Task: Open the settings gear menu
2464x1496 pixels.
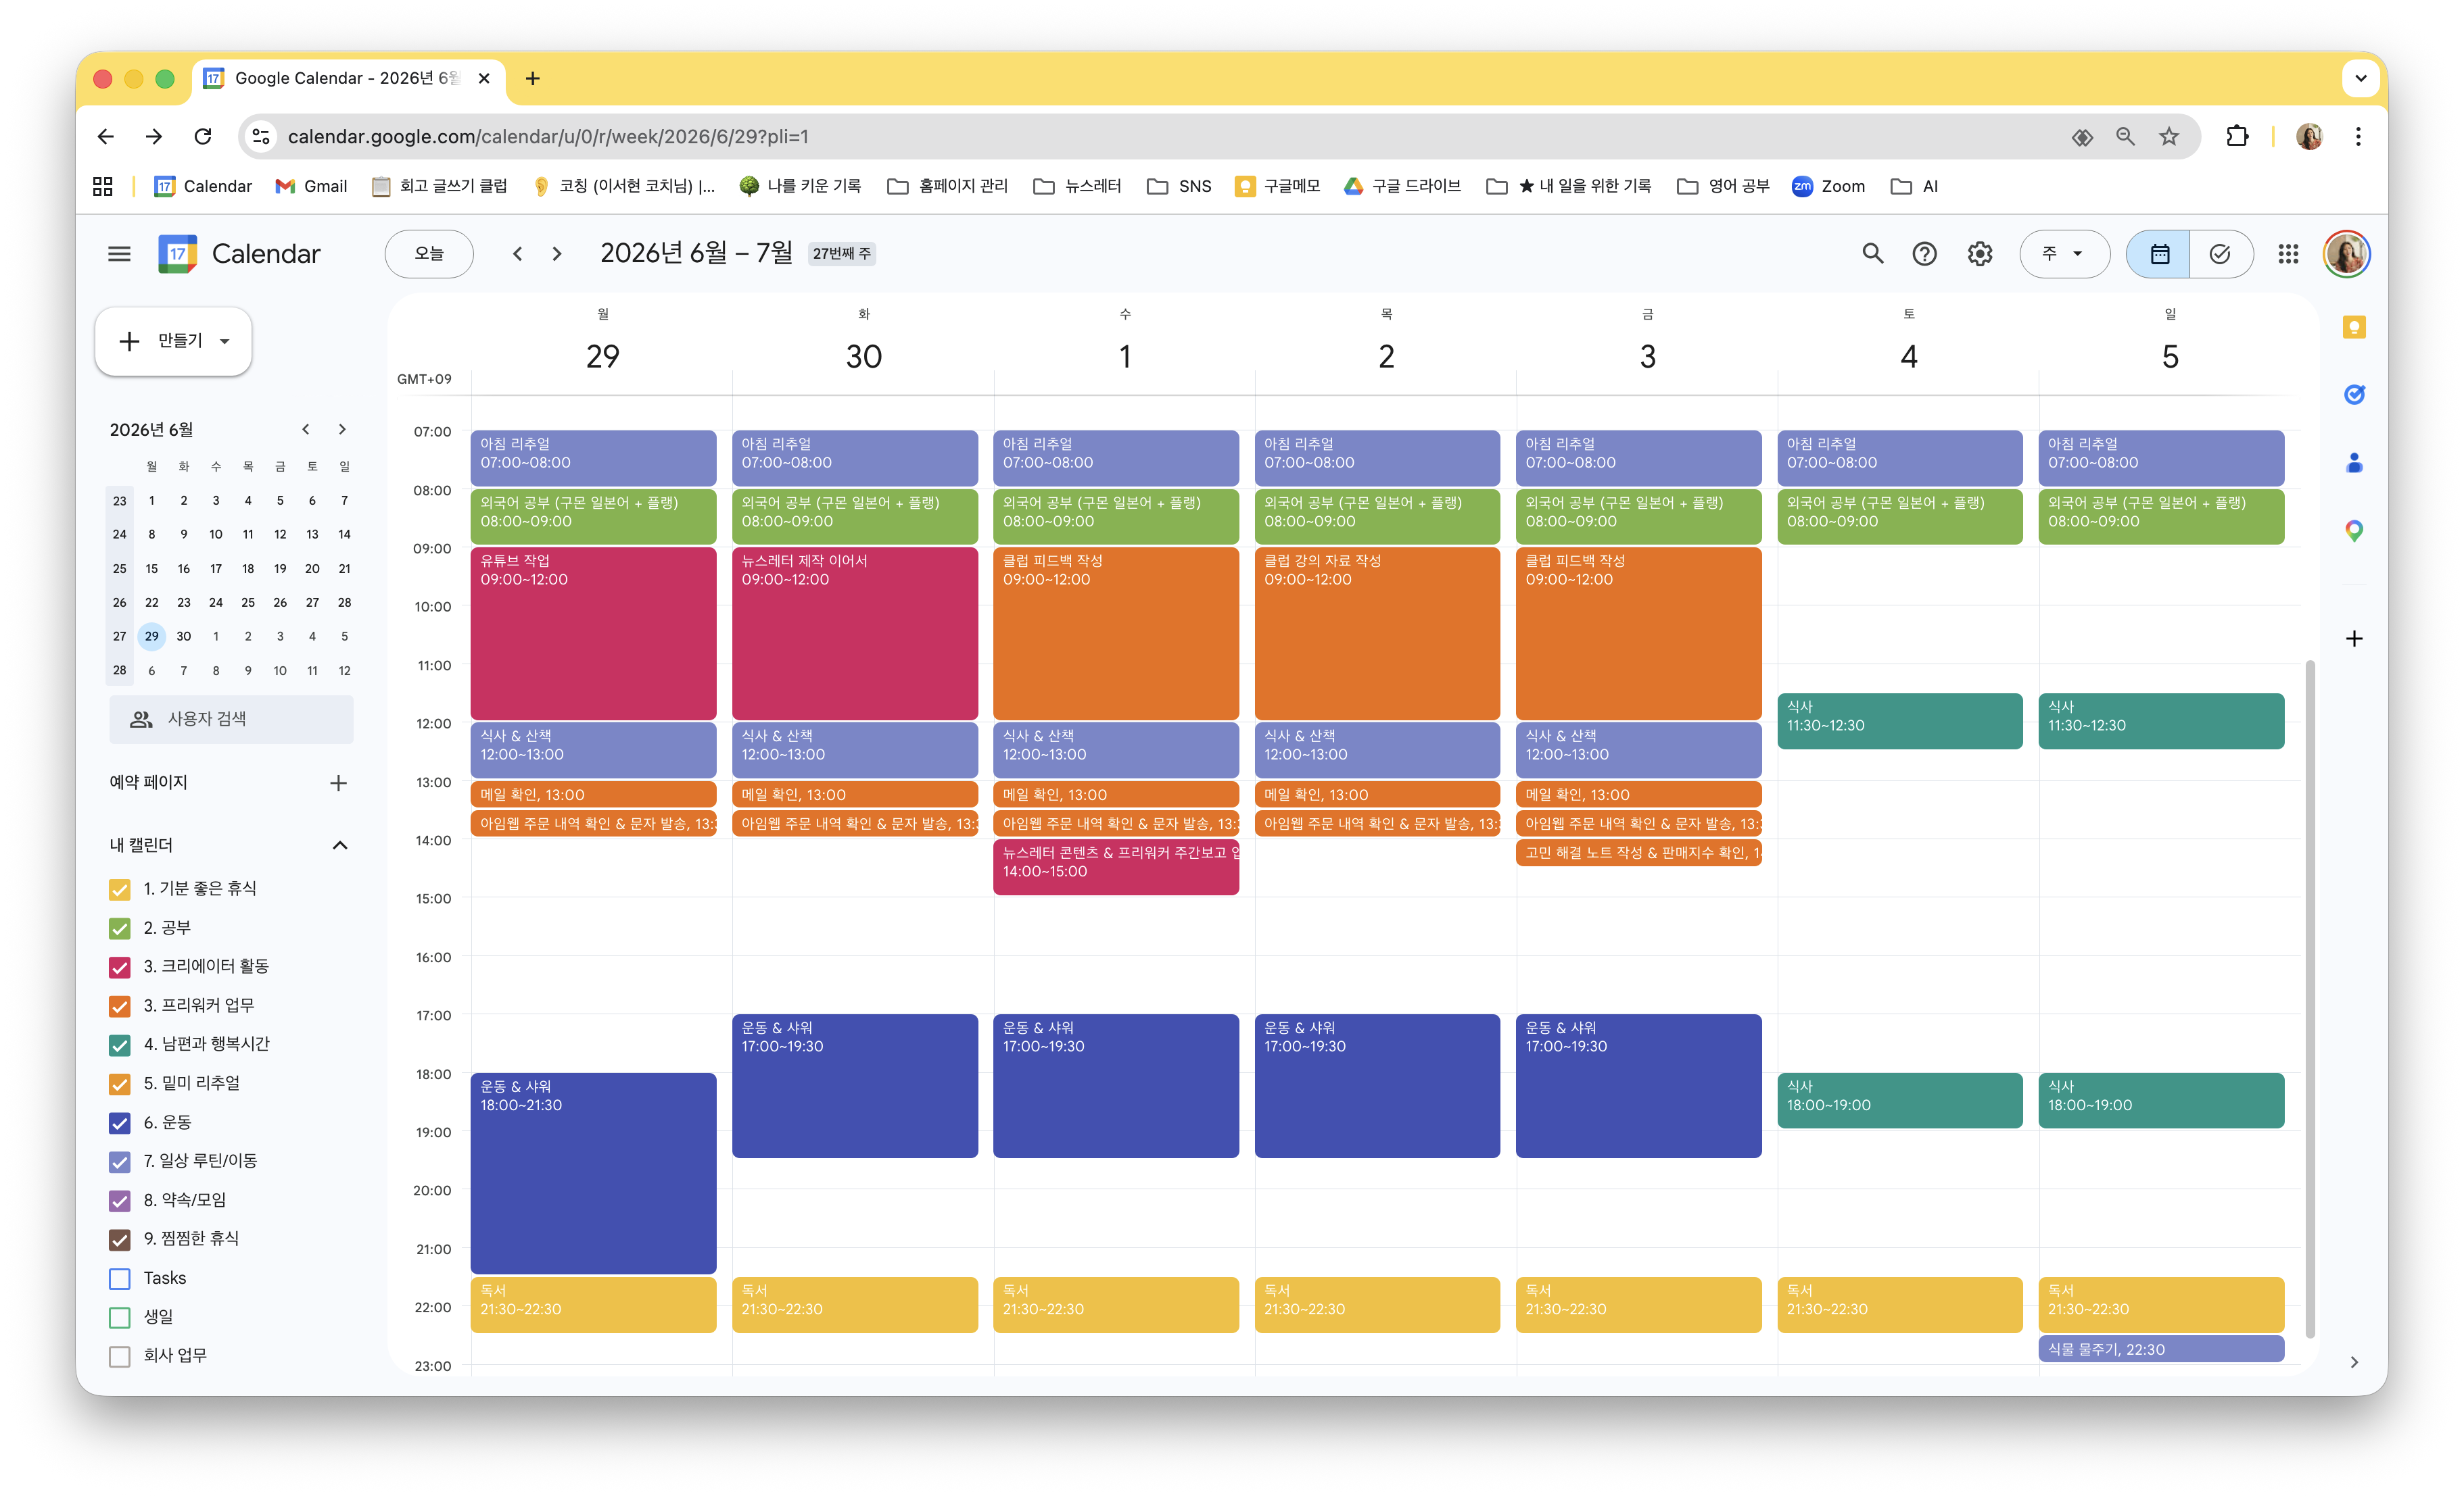Action: [x=1979, y=254]
